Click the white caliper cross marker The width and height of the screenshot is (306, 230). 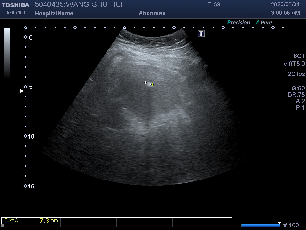pyautogui.click(x=146, y=83)
